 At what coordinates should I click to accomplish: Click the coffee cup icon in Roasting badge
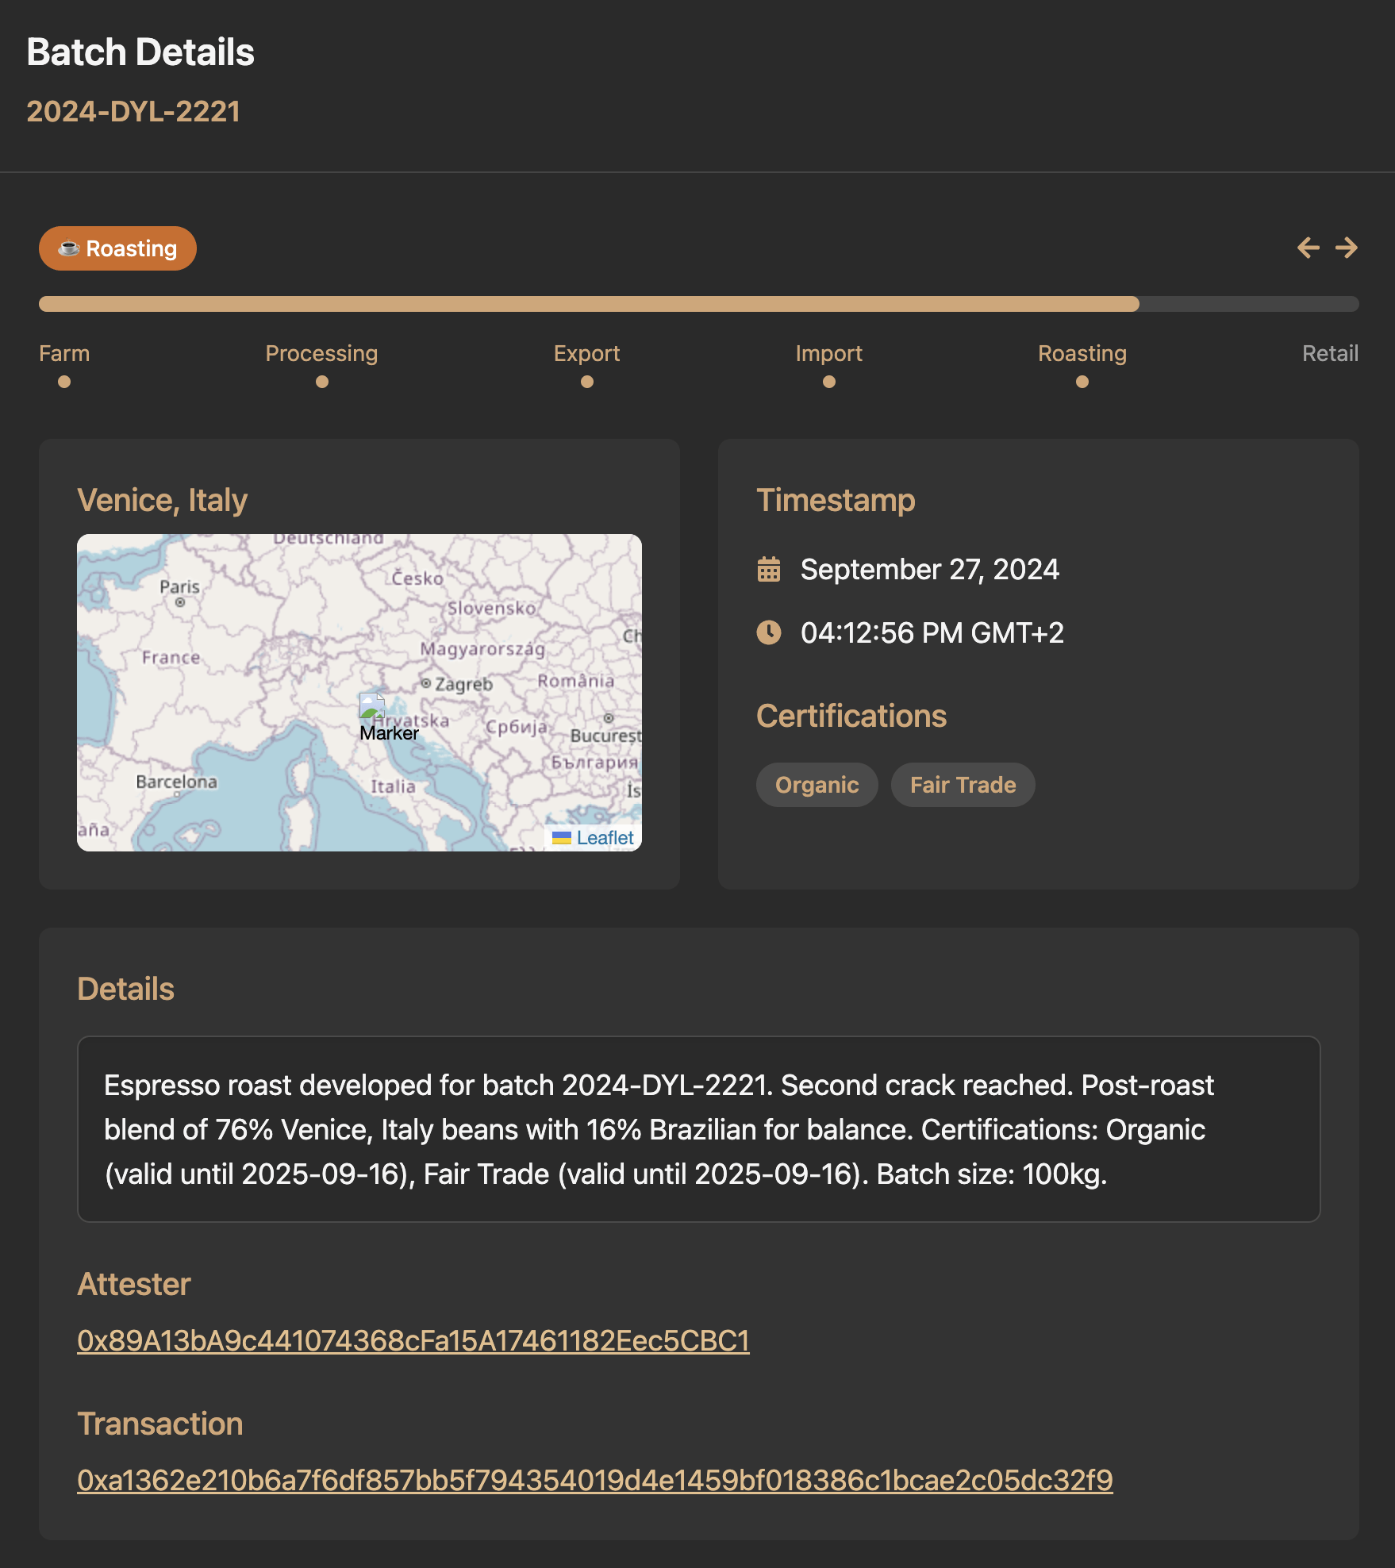click(69, 248)
